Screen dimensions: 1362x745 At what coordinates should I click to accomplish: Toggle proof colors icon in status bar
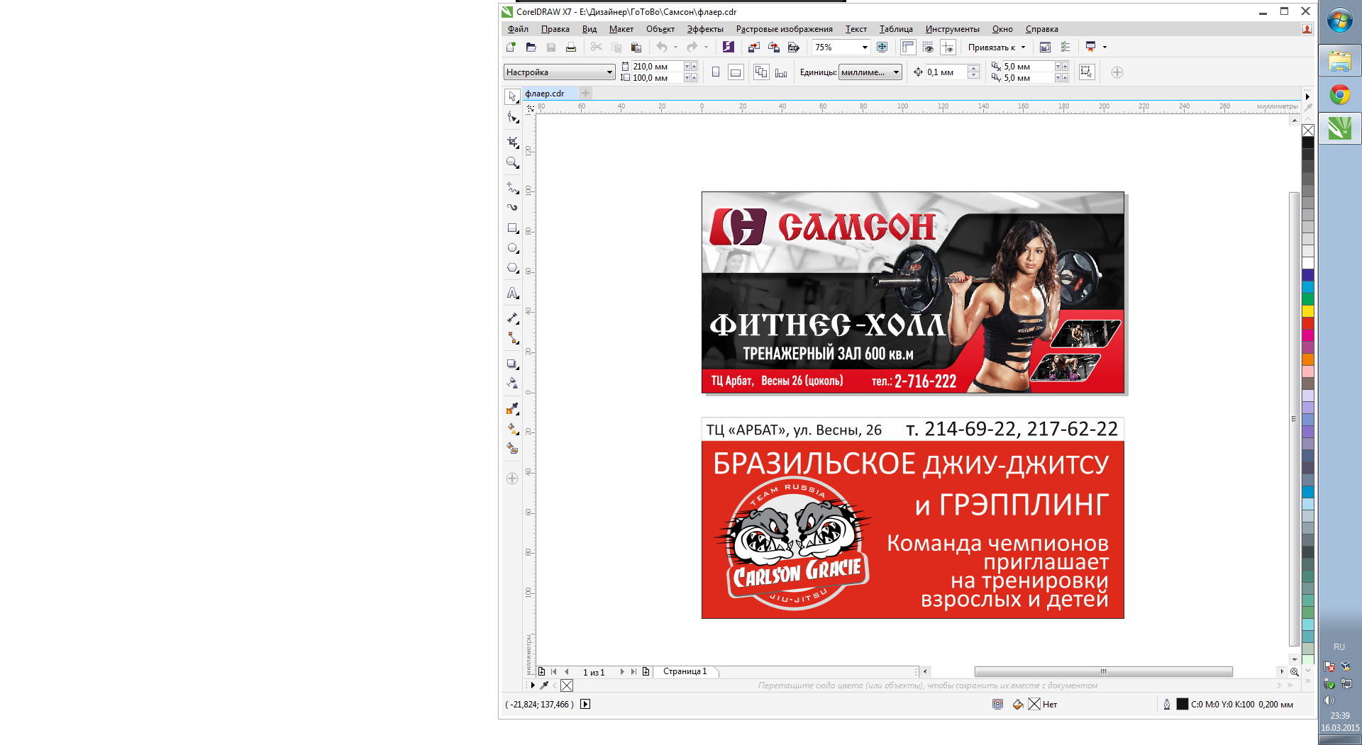(997, 705)
